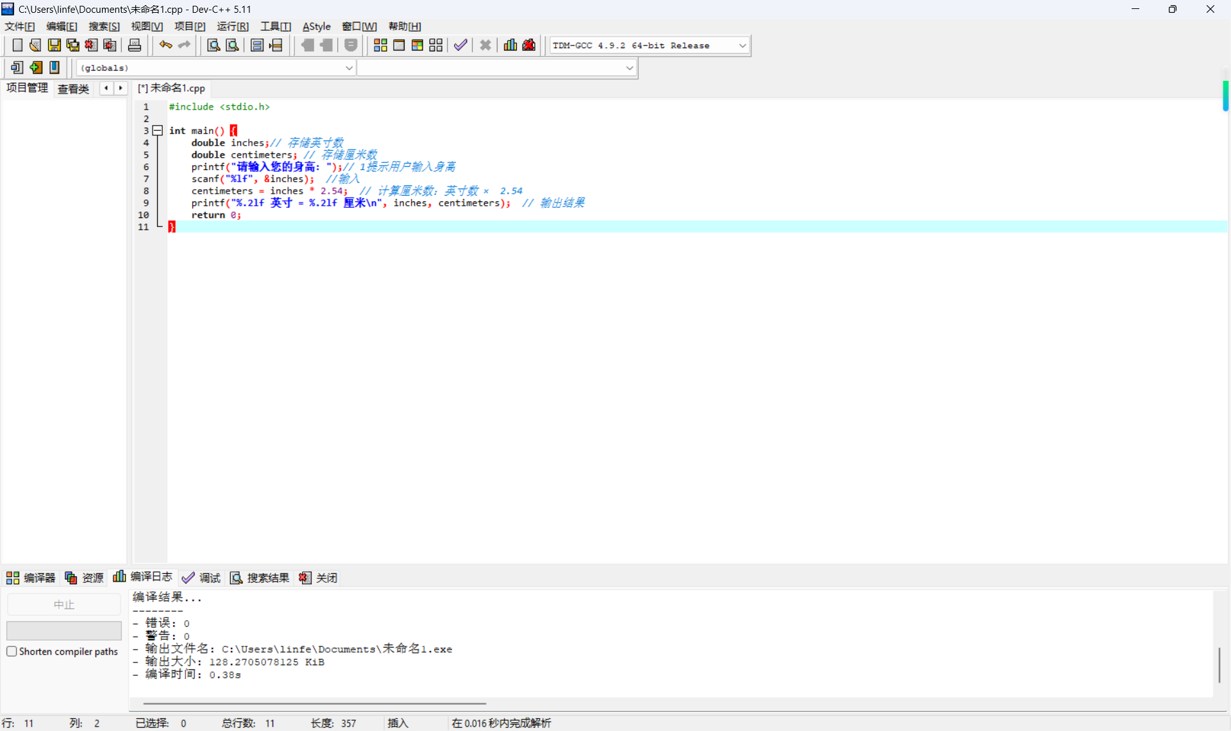Viewport: 1231px width, 731px height.
Task: Open the TDM-GCC compiler selection dropdown
Action: 742,46
